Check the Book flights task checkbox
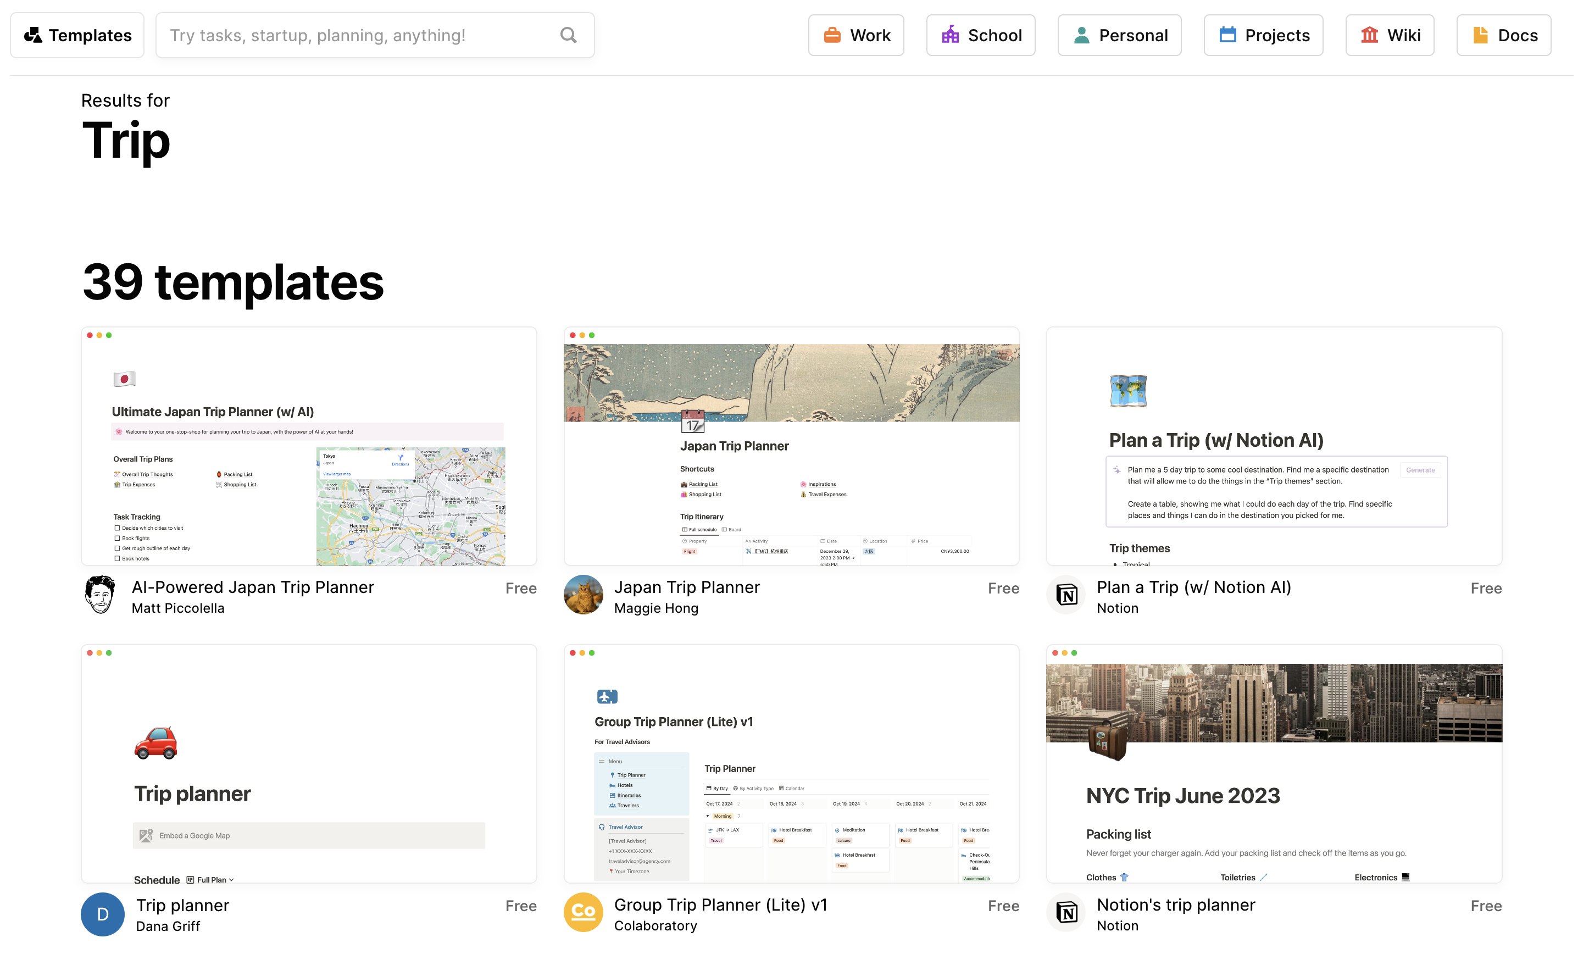Screen dimensions: 1589x965 pyautogui.click(x=118, y=538)
